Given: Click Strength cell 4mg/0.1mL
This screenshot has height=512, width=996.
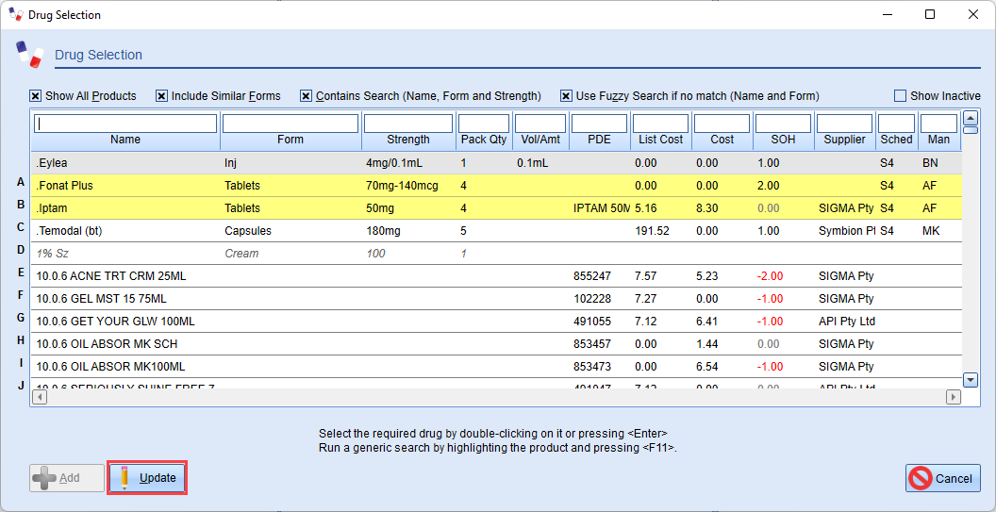Looking at the screenshot, I should tap(394, 162).
